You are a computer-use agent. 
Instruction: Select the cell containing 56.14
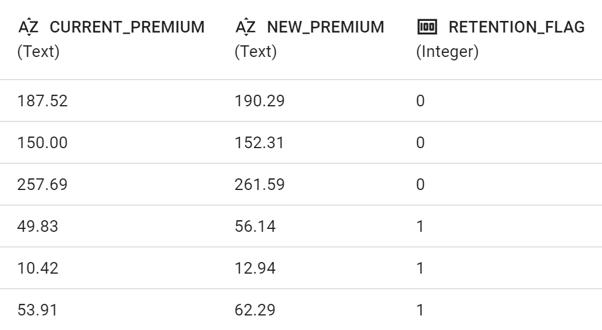click(256, 226)
